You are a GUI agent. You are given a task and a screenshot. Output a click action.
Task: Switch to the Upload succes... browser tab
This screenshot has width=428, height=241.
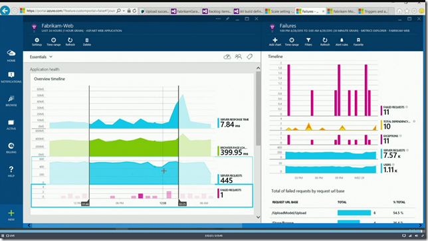(154, 11)
